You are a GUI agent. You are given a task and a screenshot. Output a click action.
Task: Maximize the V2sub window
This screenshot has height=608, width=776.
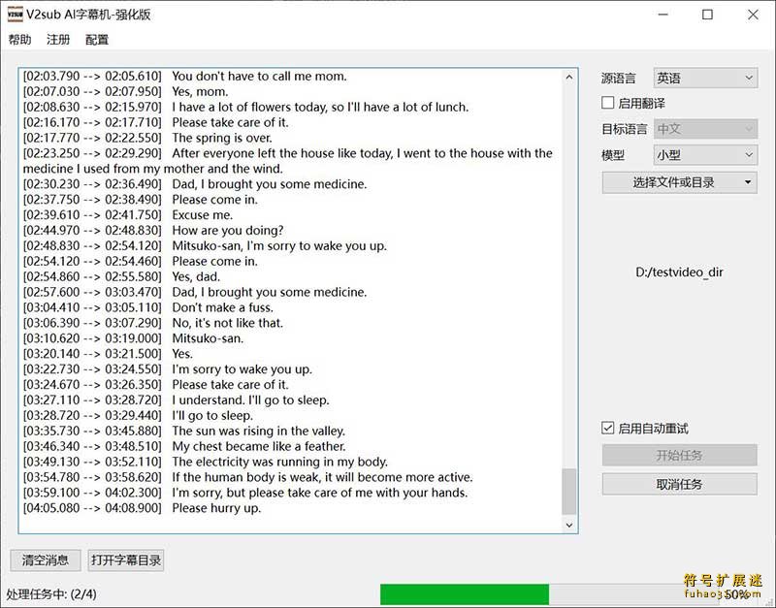tap(708, 15)
